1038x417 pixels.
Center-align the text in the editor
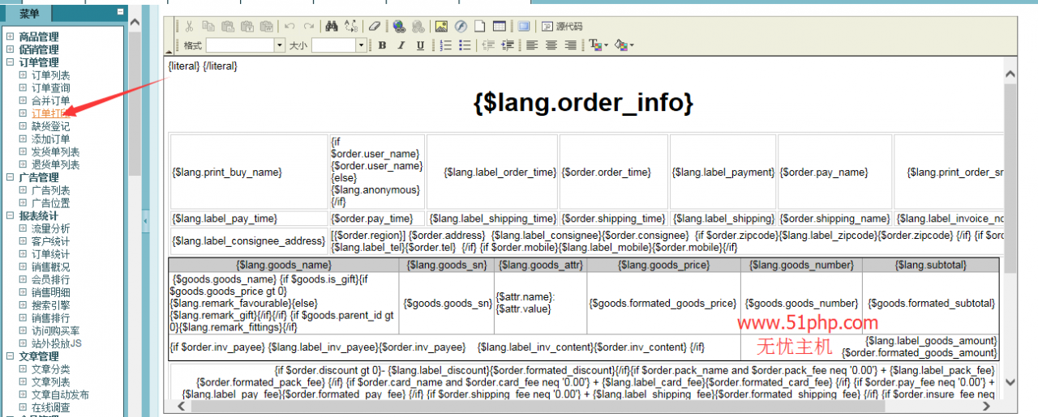point(551,45)
